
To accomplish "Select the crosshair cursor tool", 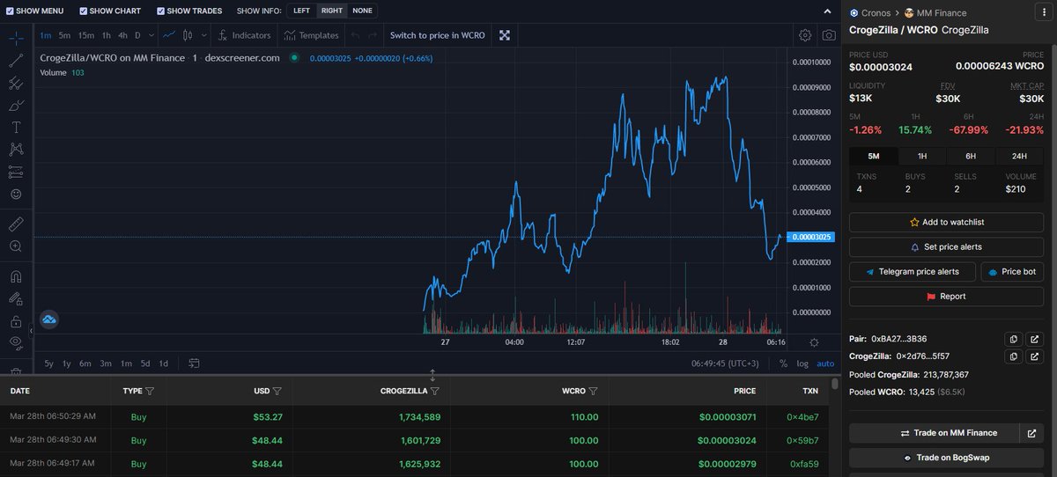I will 16,39.
